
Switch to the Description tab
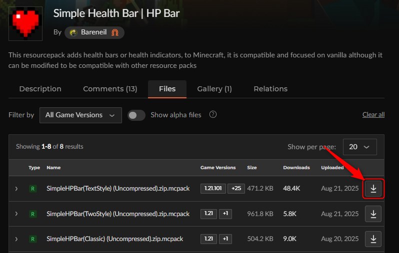click(x=40, y=89)
